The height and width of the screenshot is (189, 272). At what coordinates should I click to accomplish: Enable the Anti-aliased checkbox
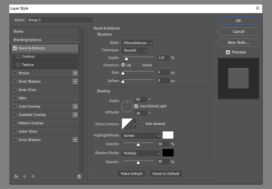point(142,124)
